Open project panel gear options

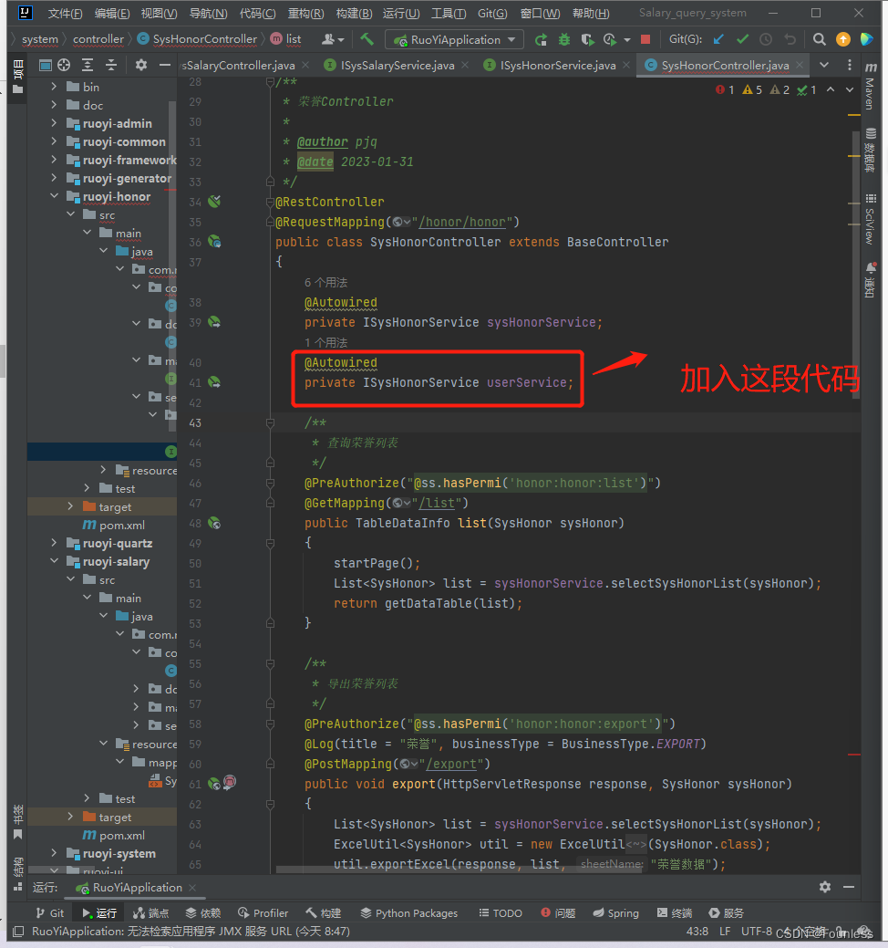pos(140,65)
